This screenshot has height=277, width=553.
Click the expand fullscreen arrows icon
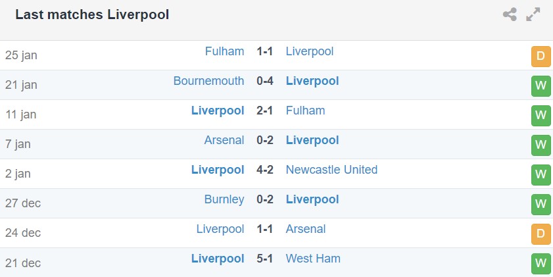tap(533, 14)
